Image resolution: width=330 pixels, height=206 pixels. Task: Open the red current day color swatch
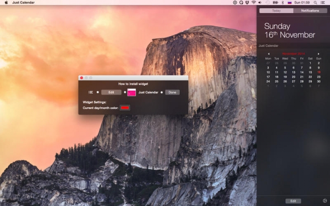[x=125, y=108]
